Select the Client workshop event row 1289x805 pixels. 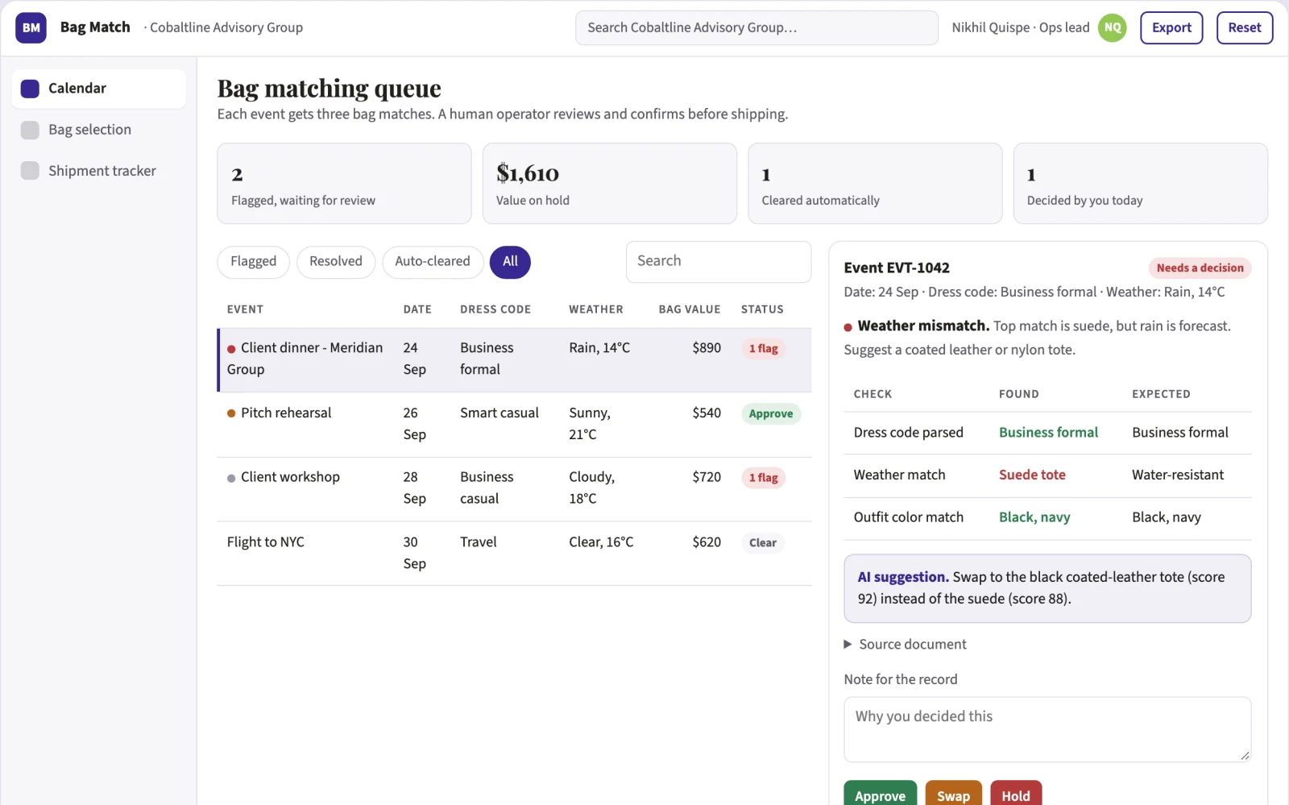(515, 489)
